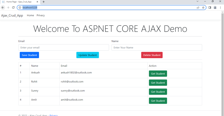Open the Home nav item

click(30, 16)
